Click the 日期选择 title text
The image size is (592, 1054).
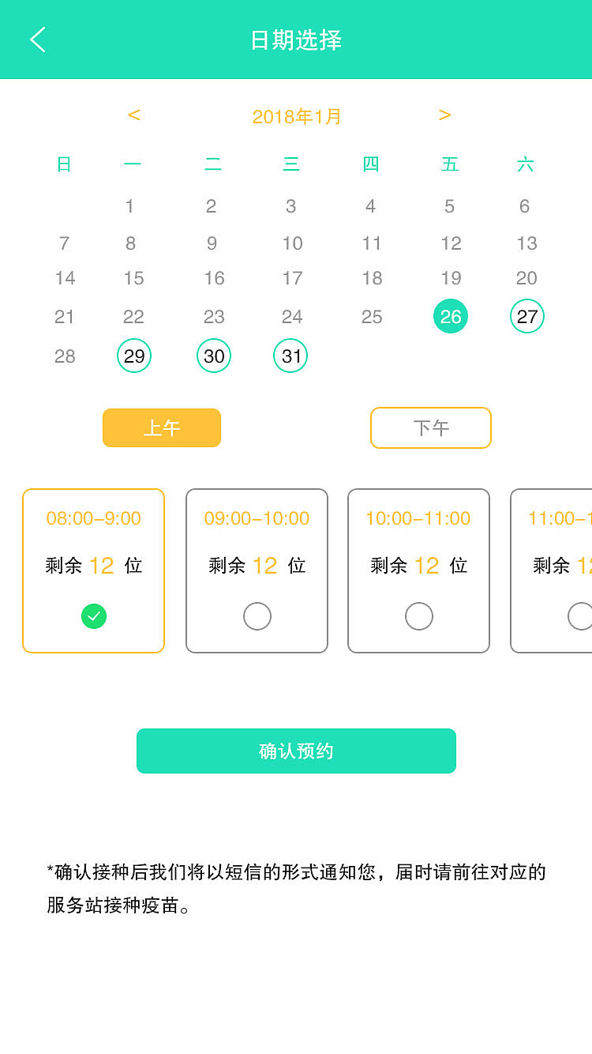click(295, 39)
